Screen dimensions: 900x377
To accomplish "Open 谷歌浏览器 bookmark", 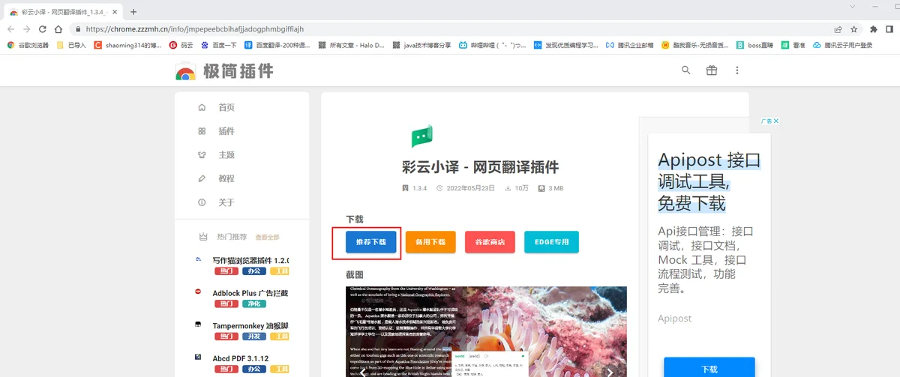I will (28, 45).
